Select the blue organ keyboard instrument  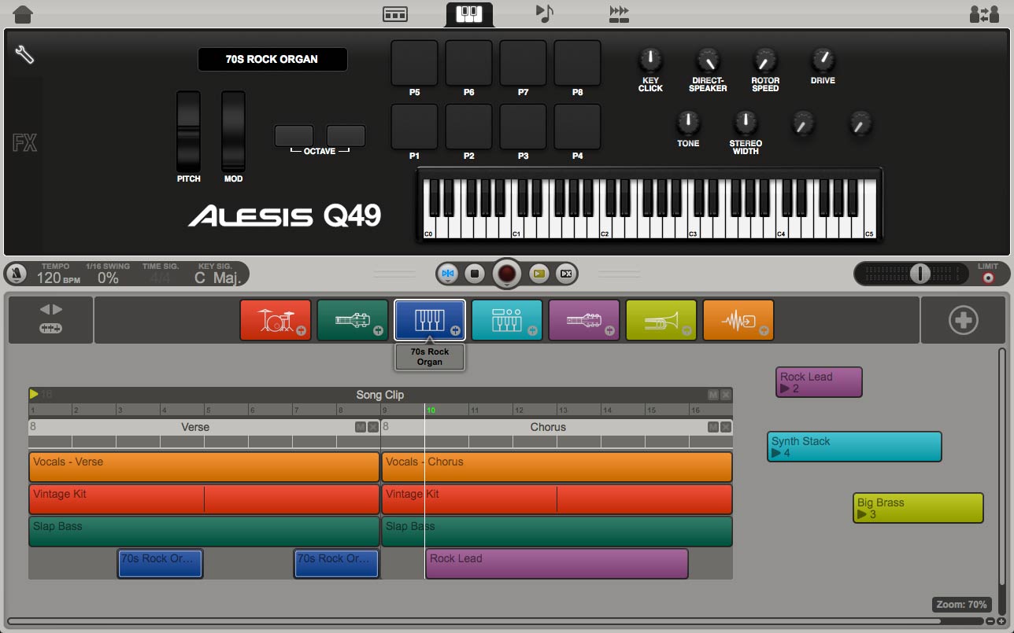tap(430, 320)
